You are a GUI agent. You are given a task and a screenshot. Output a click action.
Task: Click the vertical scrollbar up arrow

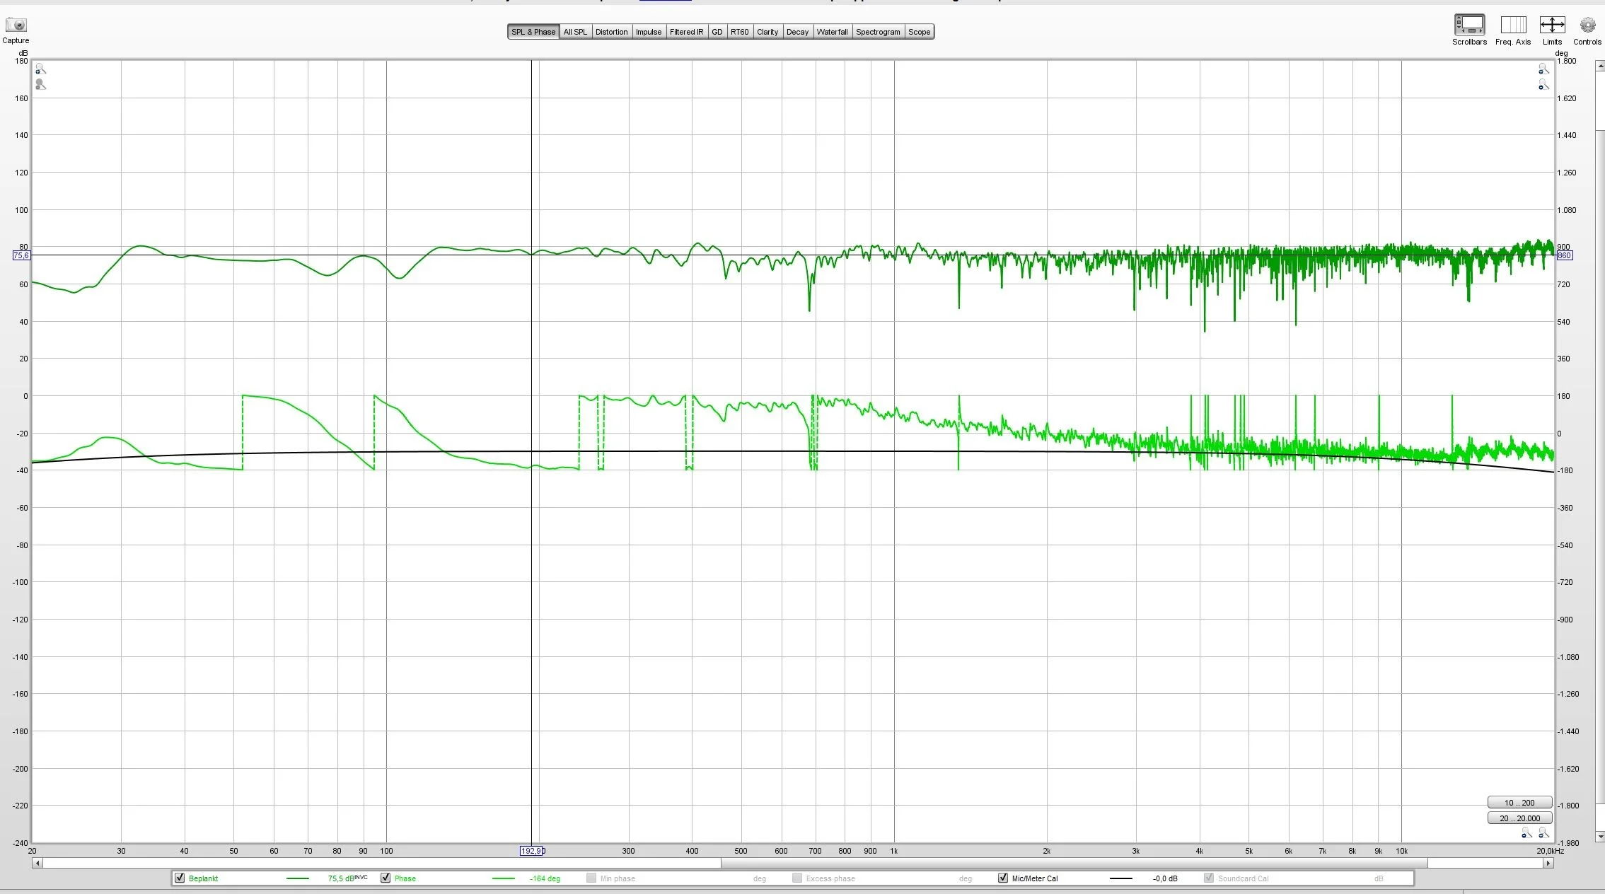(1600, 66)
